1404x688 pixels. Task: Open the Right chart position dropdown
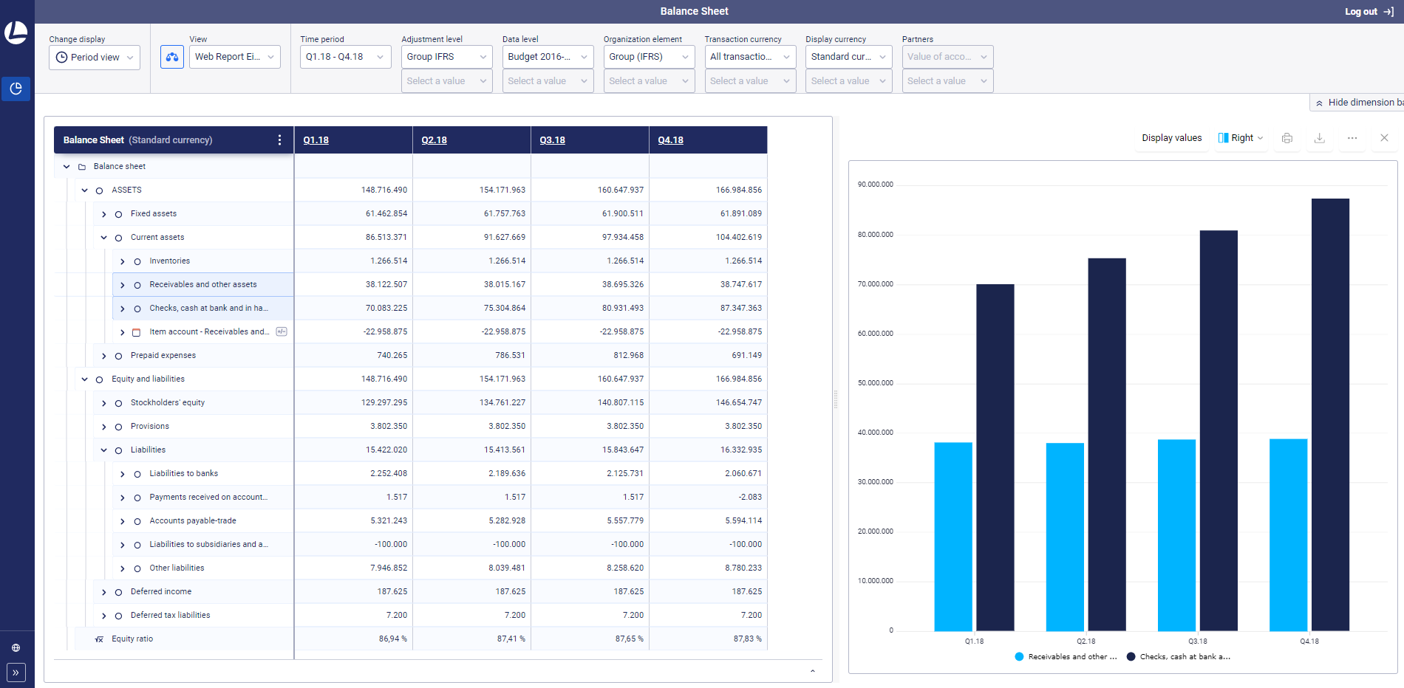coord(1241,138)
